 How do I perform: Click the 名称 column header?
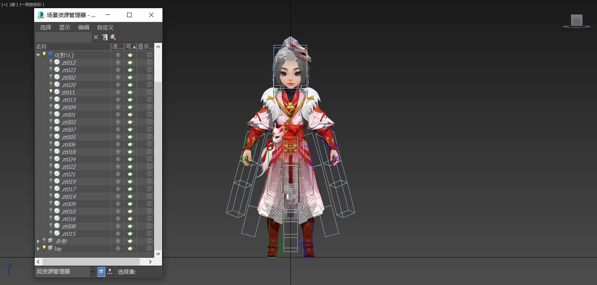(72, 47)
